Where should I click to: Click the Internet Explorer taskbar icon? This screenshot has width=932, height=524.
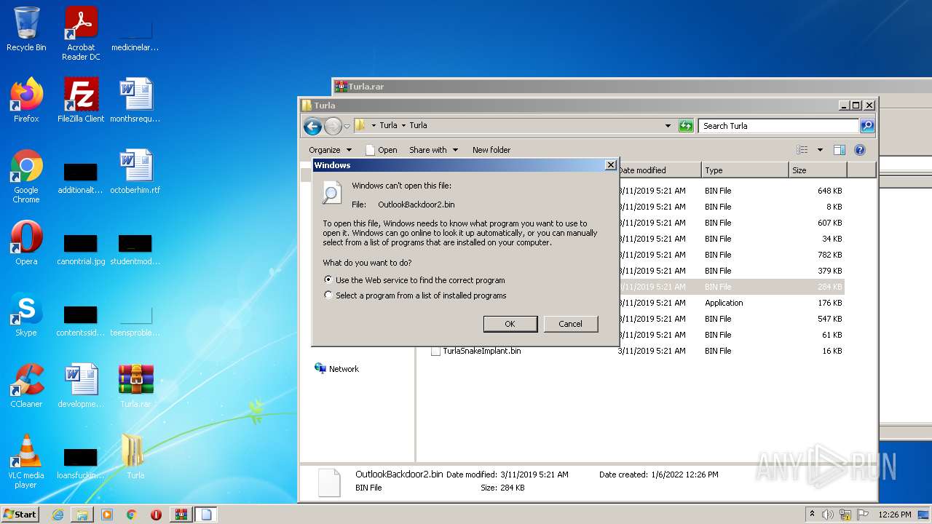(x=58, y=515)
